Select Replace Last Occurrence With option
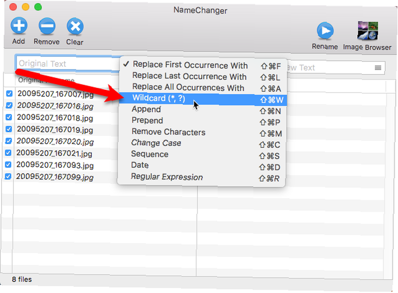The width and height of the screenshot is (398, 293). [203, 76]
